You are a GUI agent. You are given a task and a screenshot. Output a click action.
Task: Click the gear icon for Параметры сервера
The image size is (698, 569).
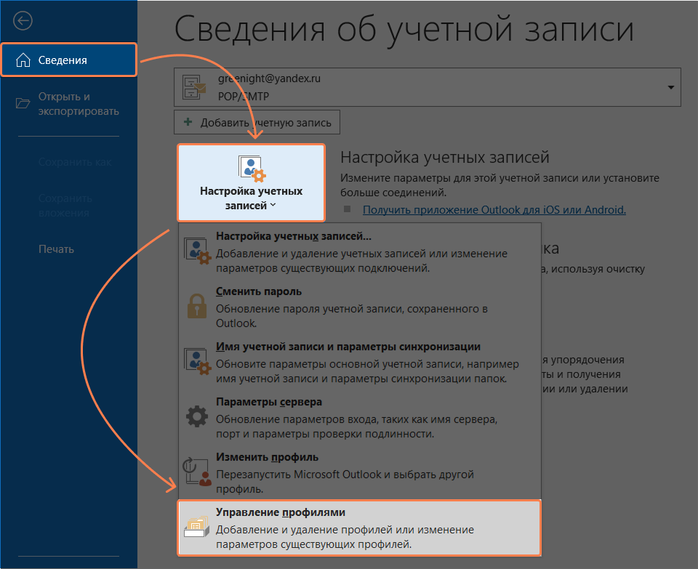(x=197, y=417)
